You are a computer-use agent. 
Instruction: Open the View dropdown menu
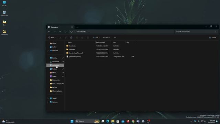106,38
